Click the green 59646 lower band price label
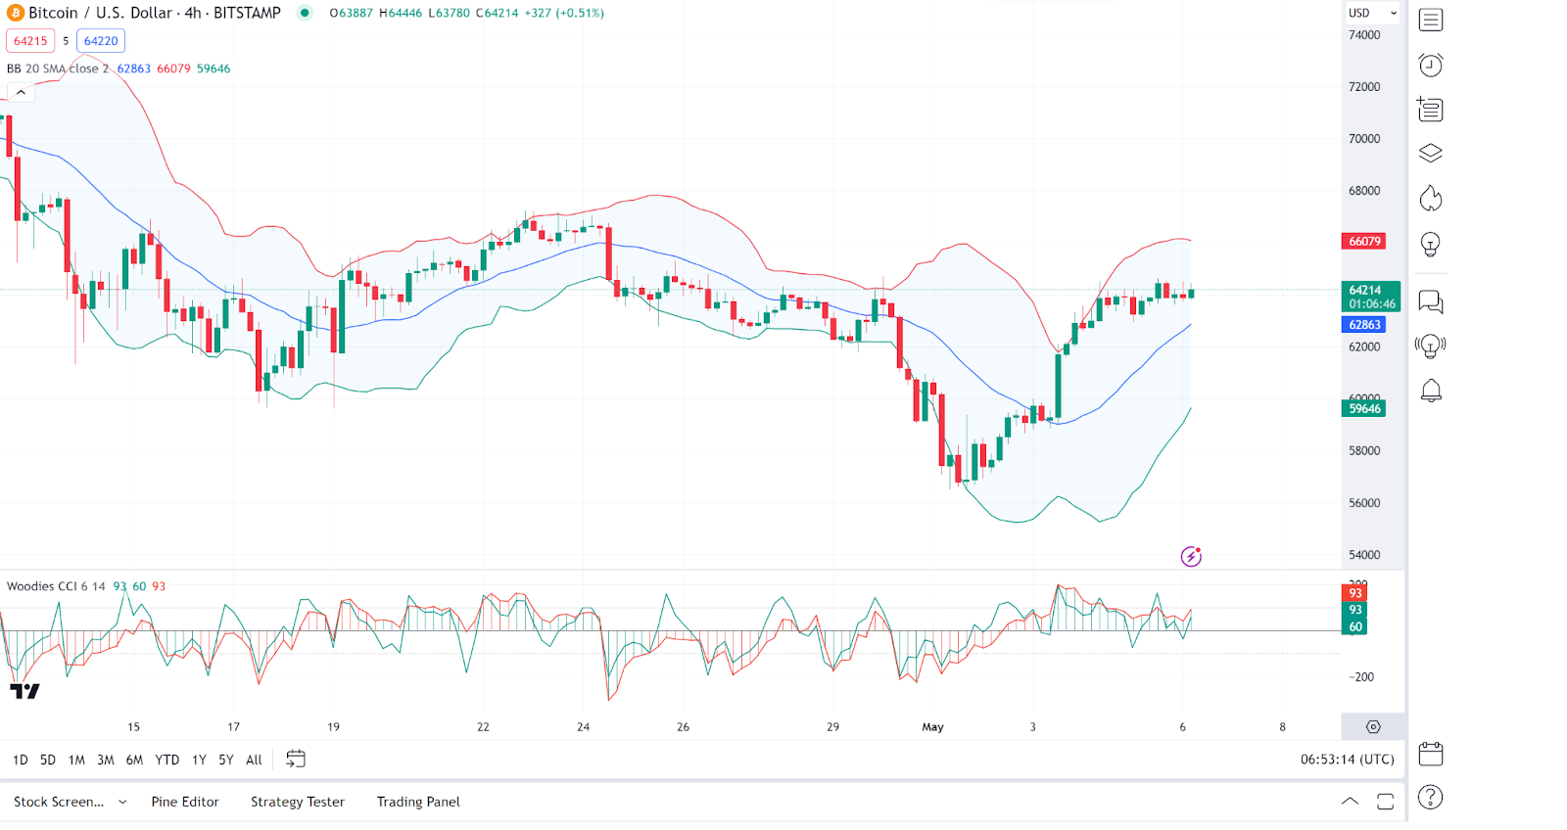The width and height of the screenshot is (1567, 830). point(1363,409)
